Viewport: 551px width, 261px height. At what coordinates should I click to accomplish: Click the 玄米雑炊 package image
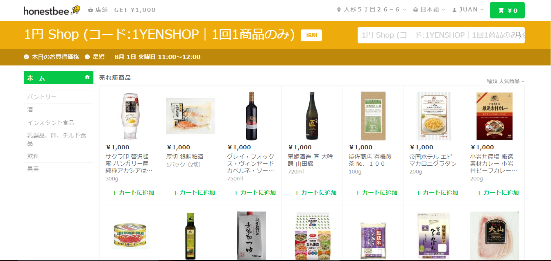pyautogui.click(x=312, y=236)
